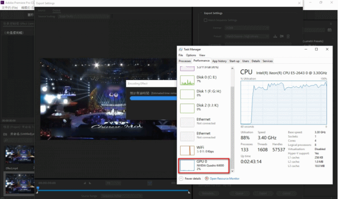Click the threads count '1608'
This screenshot has width=338, height=199.
click(263, 150)
